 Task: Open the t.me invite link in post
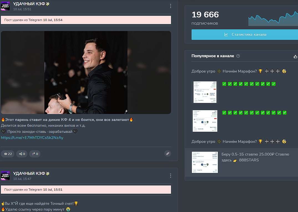32,138
